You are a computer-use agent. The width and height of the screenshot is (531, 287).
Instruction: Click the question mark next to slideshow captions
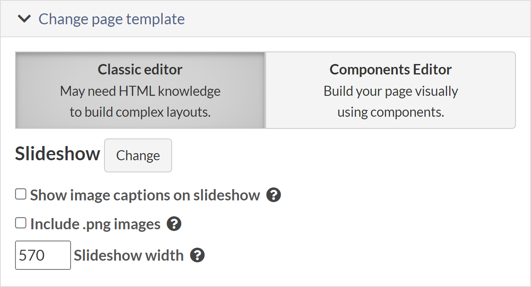274,195
